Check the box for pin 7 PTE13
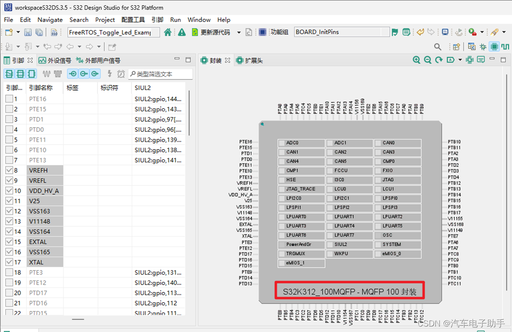This screenshot has width=512, height=332. tap(9, 160)
